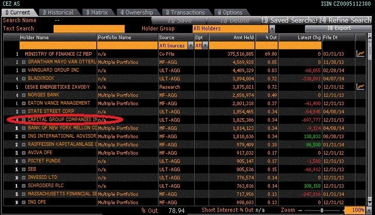Expand Pictet Funds holder row
This screenshot has width=375, height=215.
[x=24, y=161]
